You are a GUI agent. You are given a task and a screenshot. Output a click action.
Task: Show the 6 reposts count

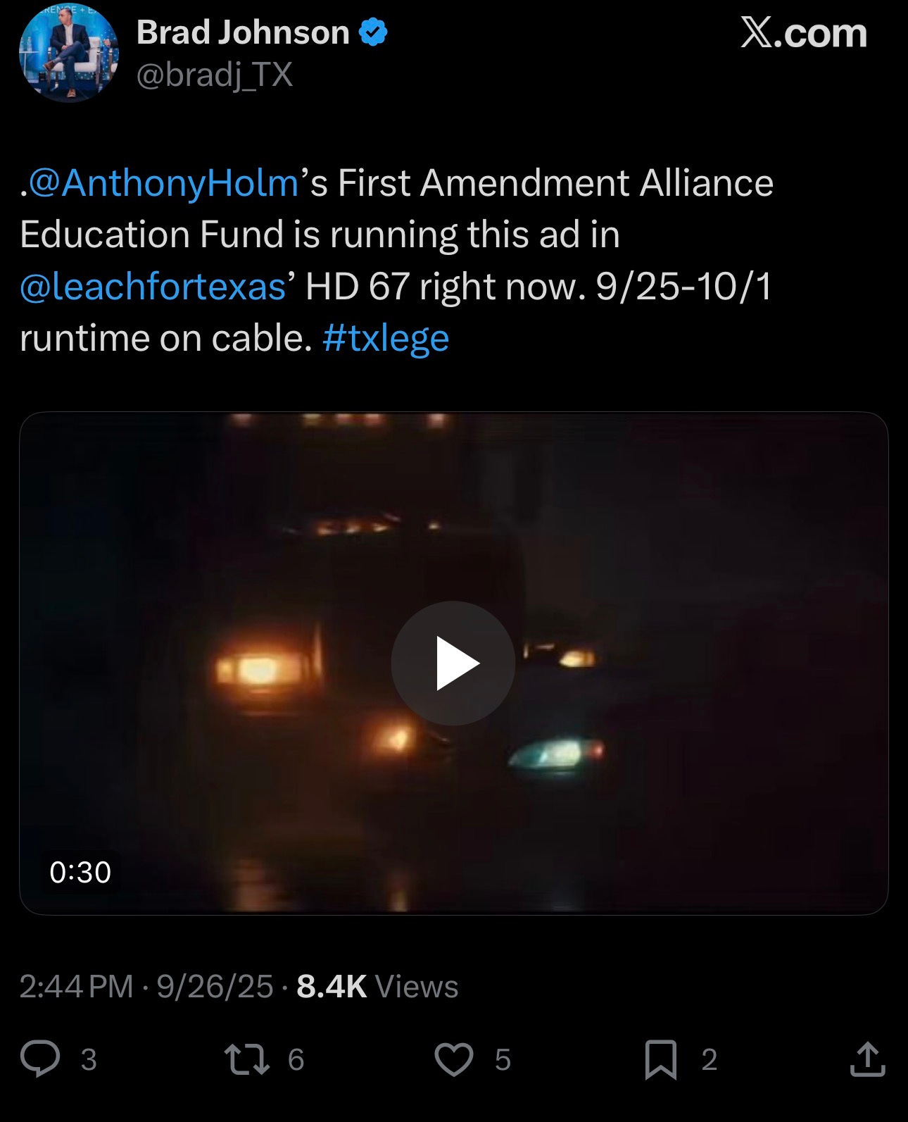click(296, 1059)
